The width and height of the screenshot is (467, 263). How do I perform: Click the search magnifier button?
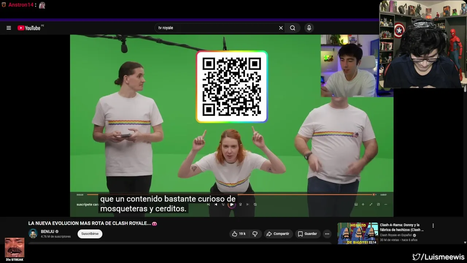click(293, 28)
